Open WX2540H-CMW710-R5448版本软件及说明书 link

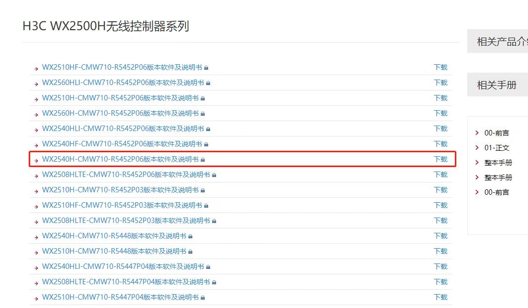114,236
